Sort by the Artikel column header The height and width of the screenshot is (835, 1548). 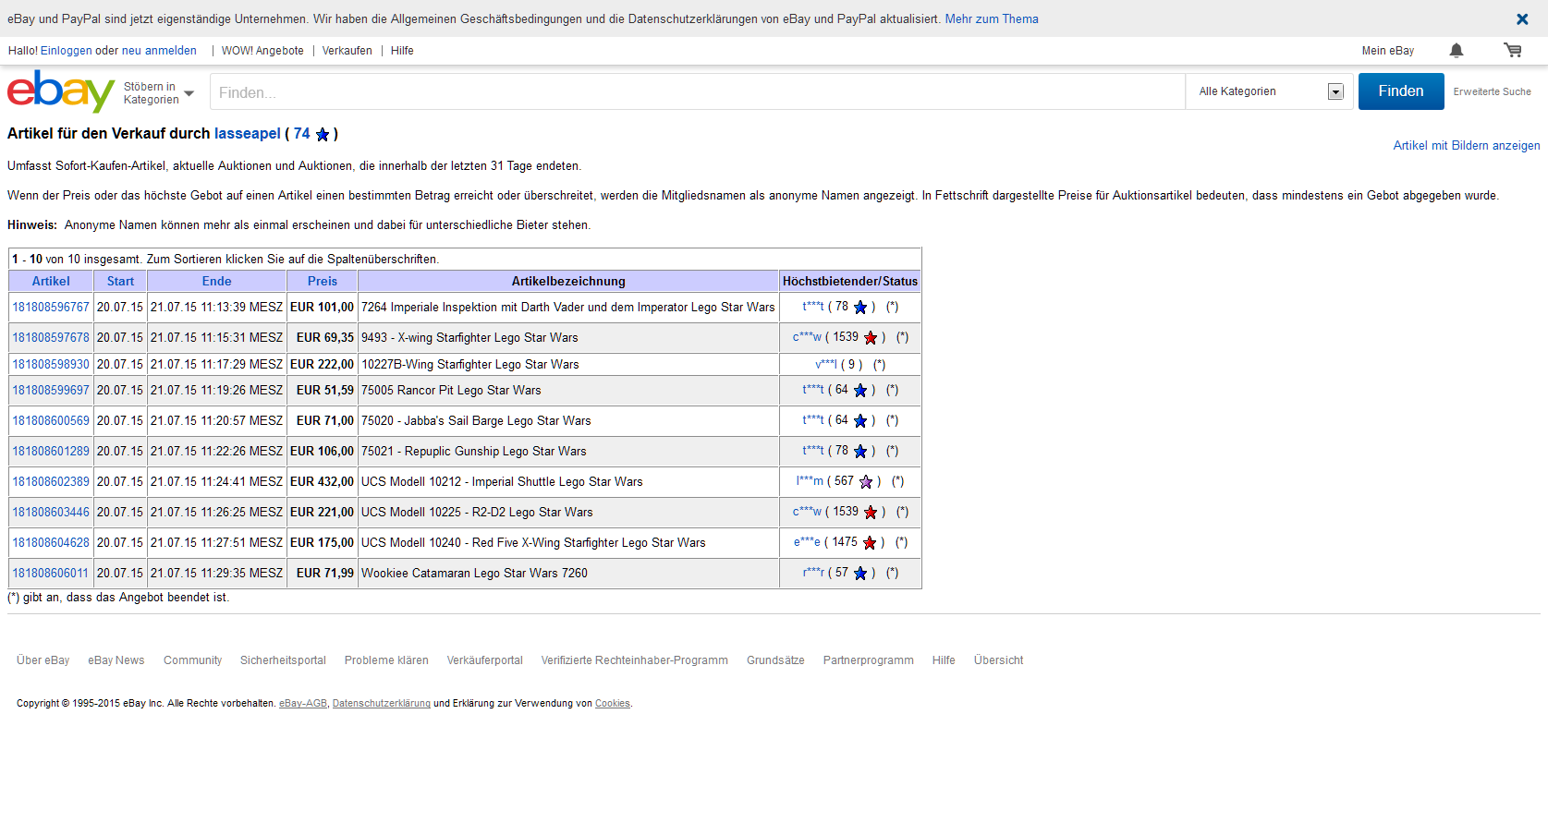click(x=51, y=282)
